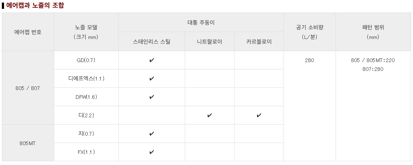Click the 대통 주둥이 group header
Viewport: 413px width, 165px height.
tap(201, 22)
